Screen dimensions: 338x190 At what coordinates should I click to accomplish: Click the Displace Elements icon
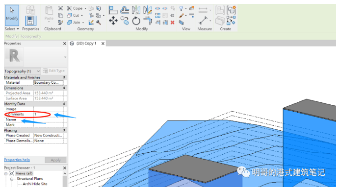coord(192,8)
